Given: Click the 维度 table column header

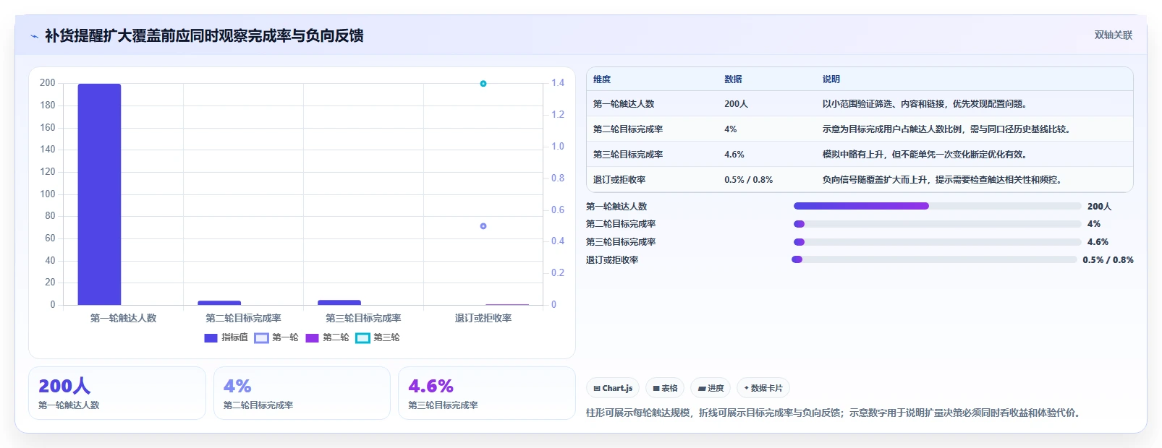Looking at the screenshot, I should (602, 79).
